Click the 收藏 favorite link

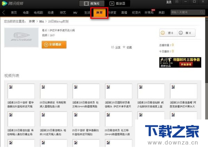129,47
